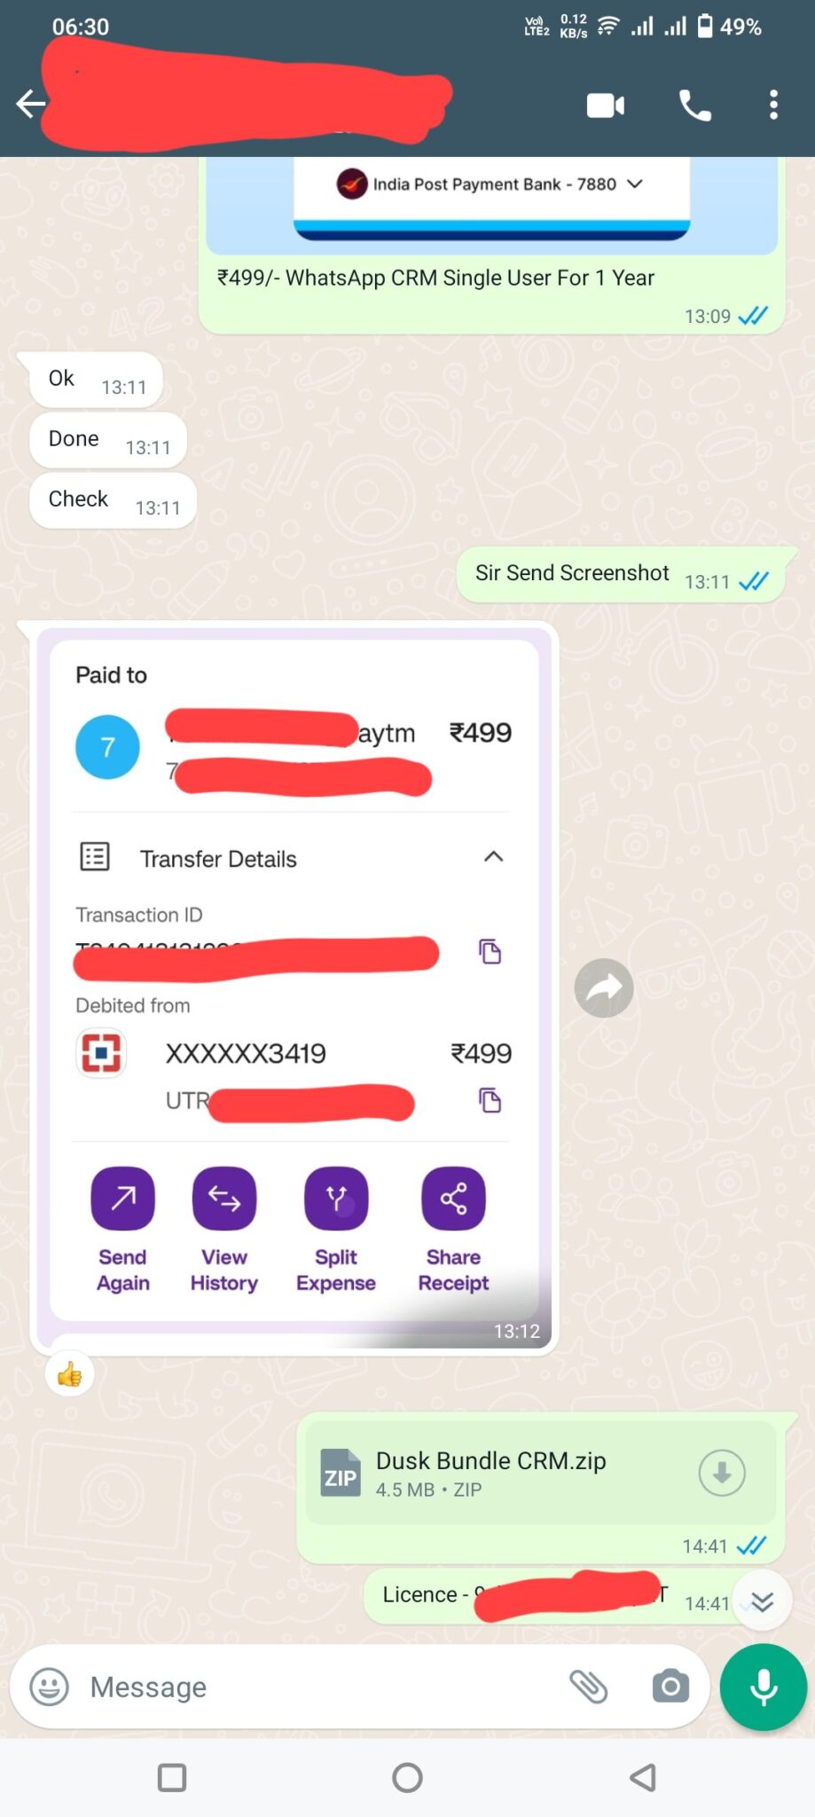Focus the Message input field
This screenshot has height=1817, width=815.
pyautogui.click(x=324, y=1686)
